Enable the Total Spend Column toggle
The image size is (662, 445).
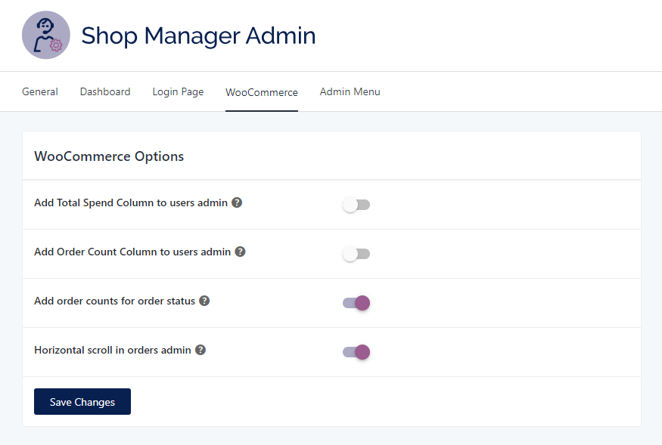[x=356, y=205]
